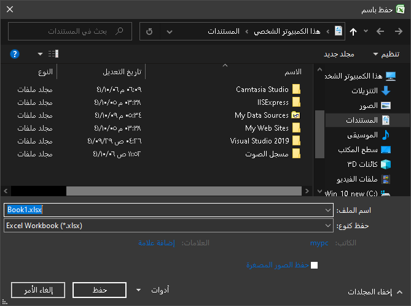Image resolution: width=411 pixels, height=306 pixels.
Task: Expand chevron after هذا الكمبيوتر الشخصي breadcrumb
Action: pyautogui.click(x=246, y=32)
